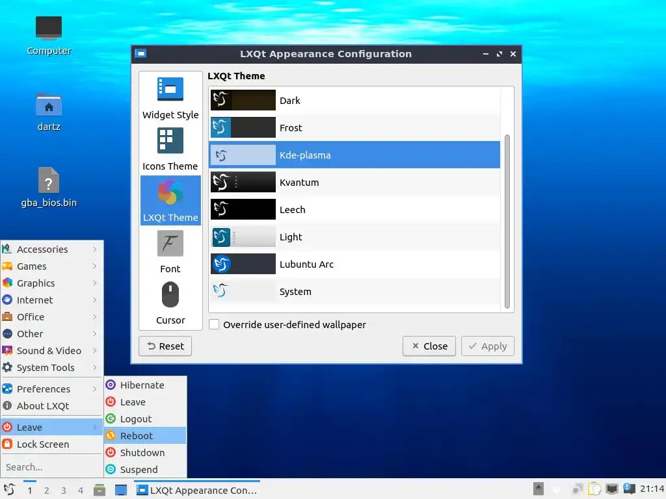
Task: Expand the Office submenu arrow
Action: 95,317
